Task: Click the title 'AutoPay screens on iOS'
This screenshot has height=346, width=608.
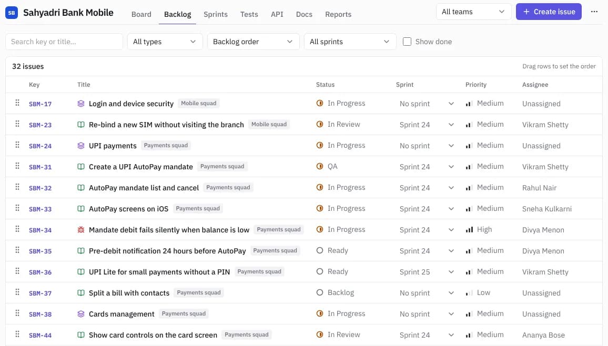Action: (128, 209)
